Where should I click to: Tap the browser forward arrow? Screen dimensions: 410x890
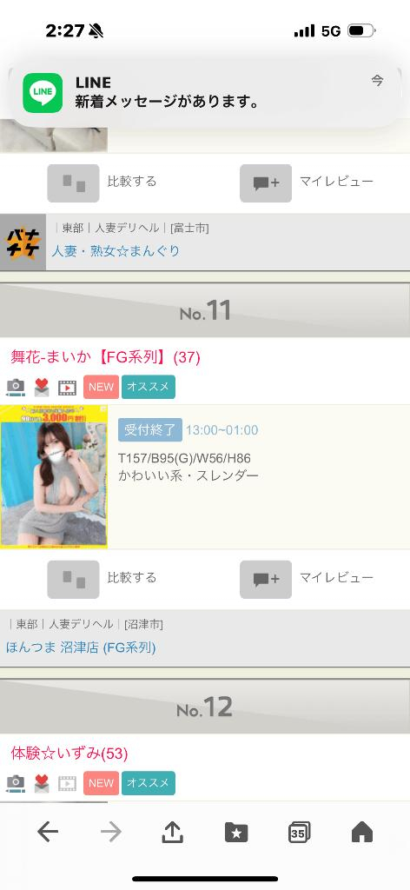(110, 832)
